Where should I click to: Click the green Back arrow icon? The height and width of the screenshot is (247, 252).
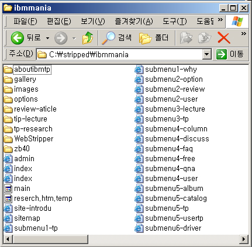click(18, 38)
